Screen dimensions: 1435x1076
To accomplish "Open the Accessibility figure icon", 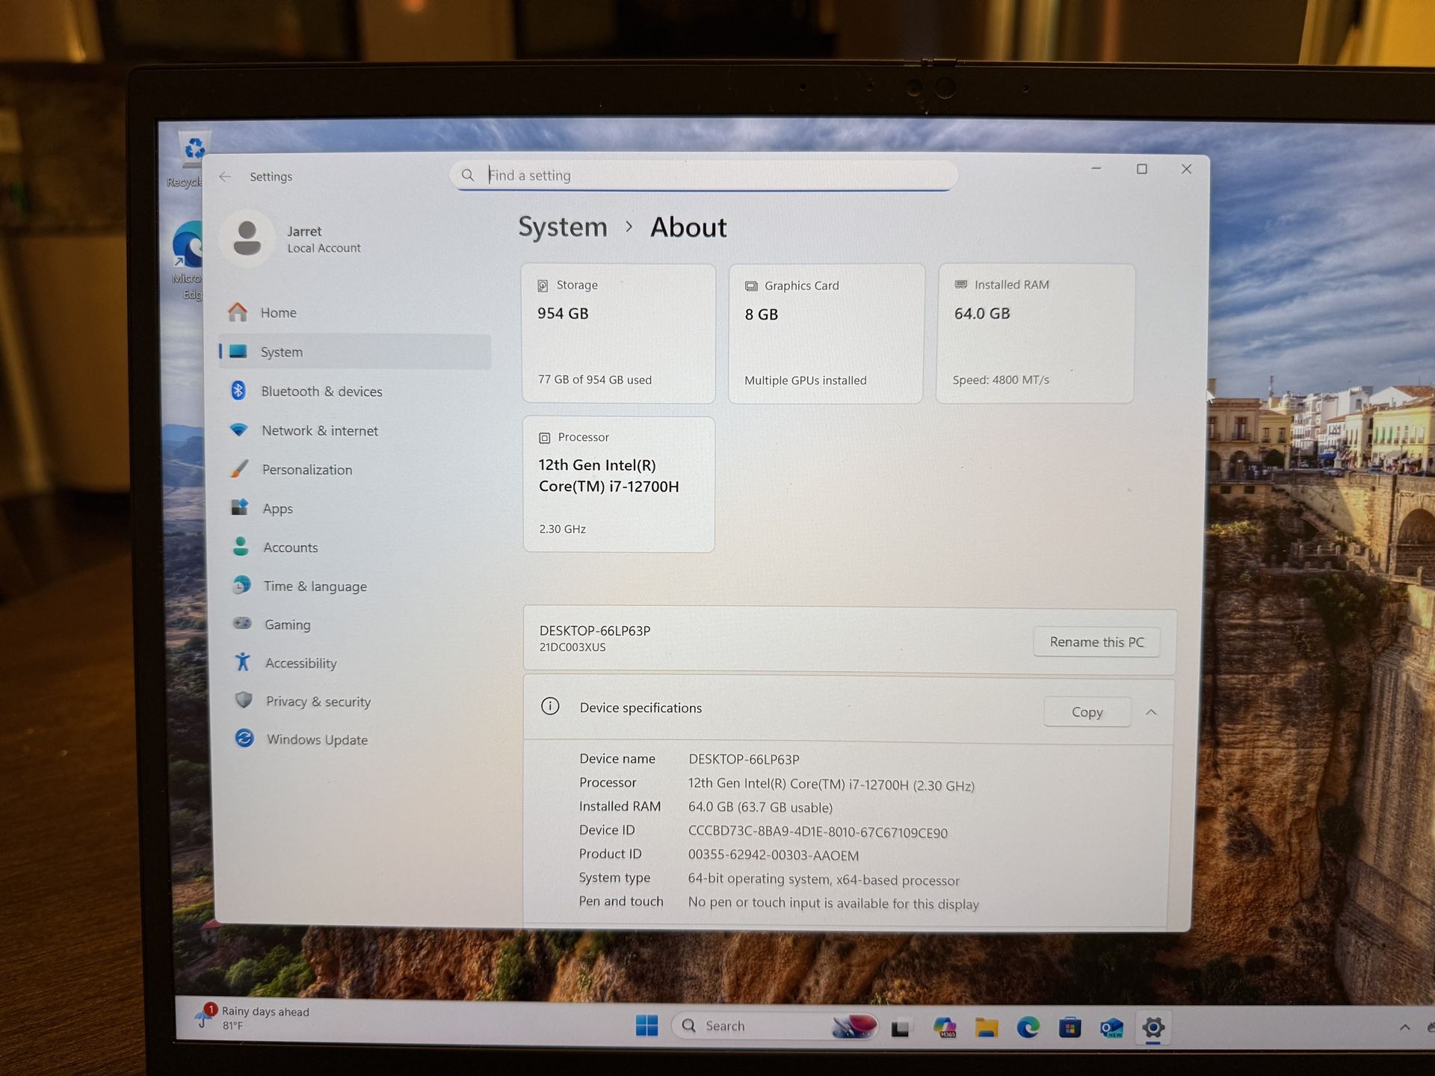I will click(243, 662).
